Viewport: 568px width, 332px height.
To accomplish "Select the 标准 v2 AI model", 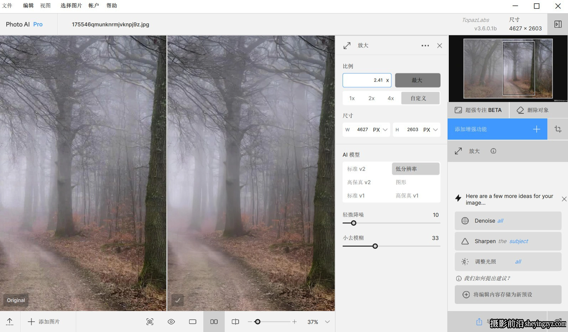I will point(356,169).
